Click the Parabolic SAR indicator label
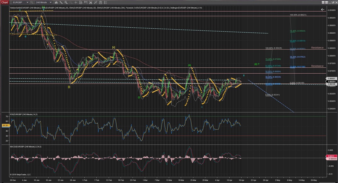The image size is (338, 183). point(148,8)
